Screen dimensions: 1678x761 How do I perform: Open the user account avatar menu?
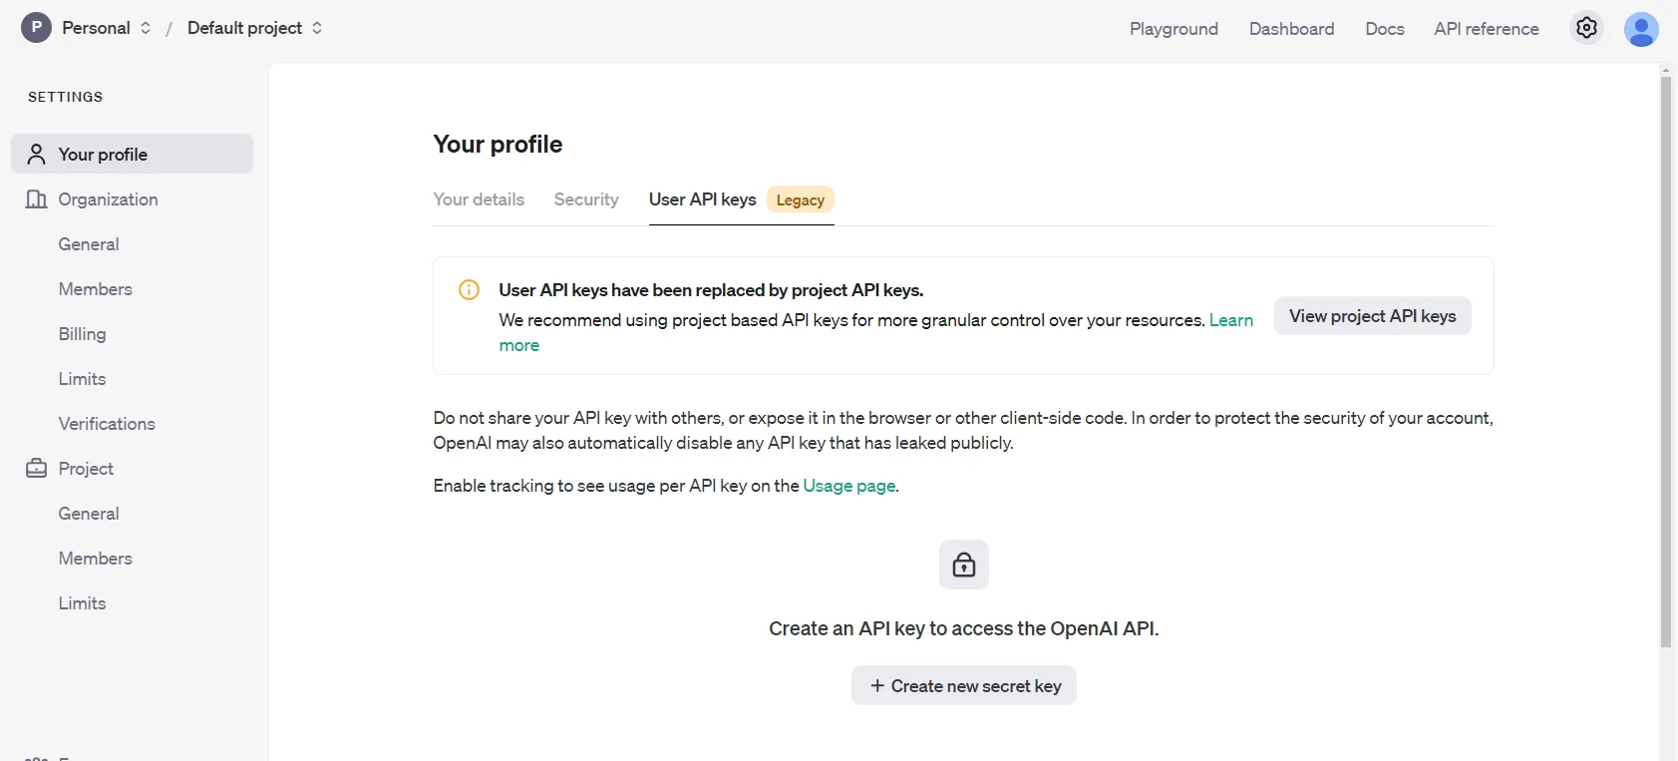(x=1641, y=29)
